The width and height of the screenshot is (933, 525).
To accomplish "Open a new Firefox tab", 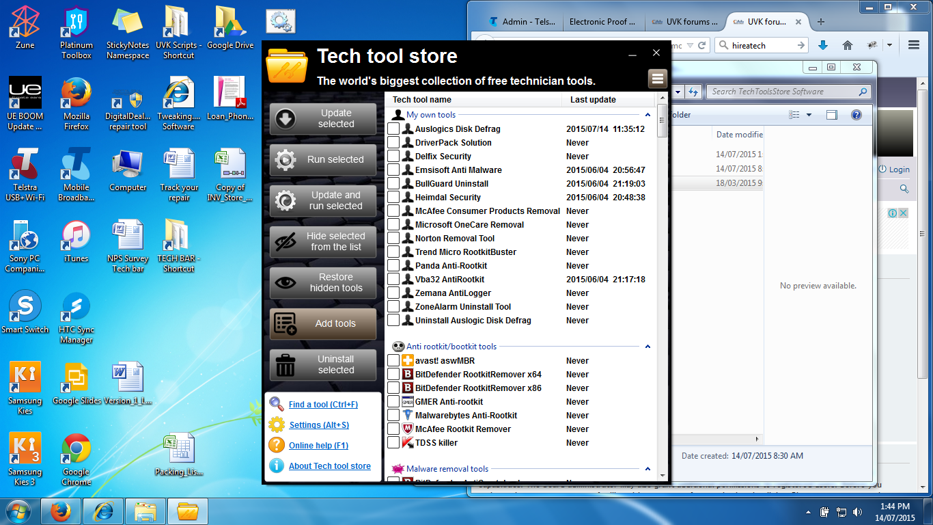I will click(x=821, y=21).
